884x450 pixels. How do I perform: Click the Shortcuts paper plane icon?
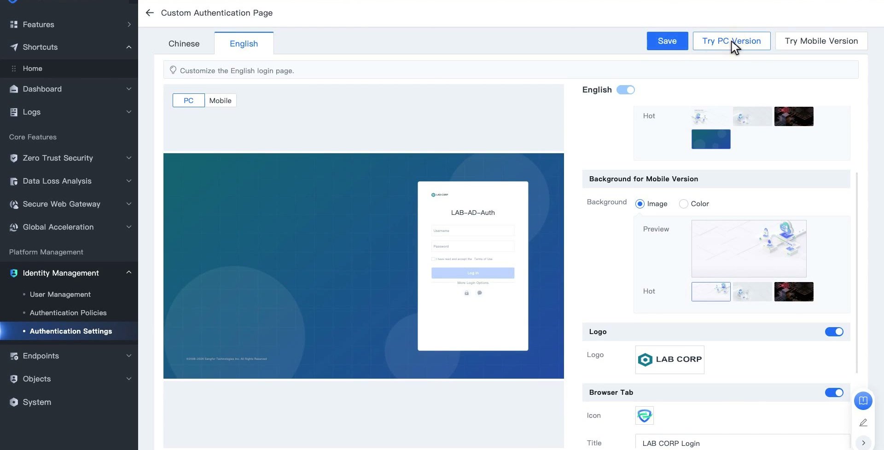[14, 47]
